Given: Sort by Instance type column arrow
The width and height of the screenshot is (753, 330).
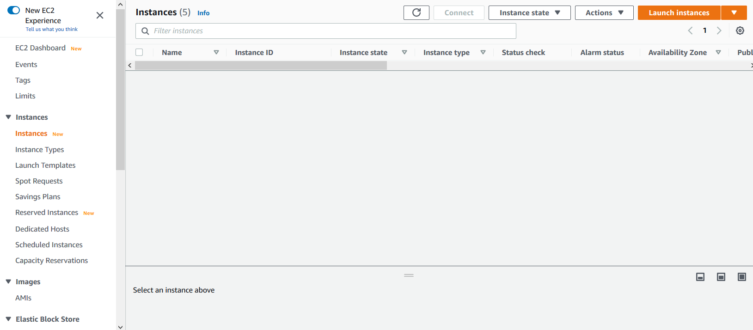Looking at the screenshot, I should (x=483, y=52).
